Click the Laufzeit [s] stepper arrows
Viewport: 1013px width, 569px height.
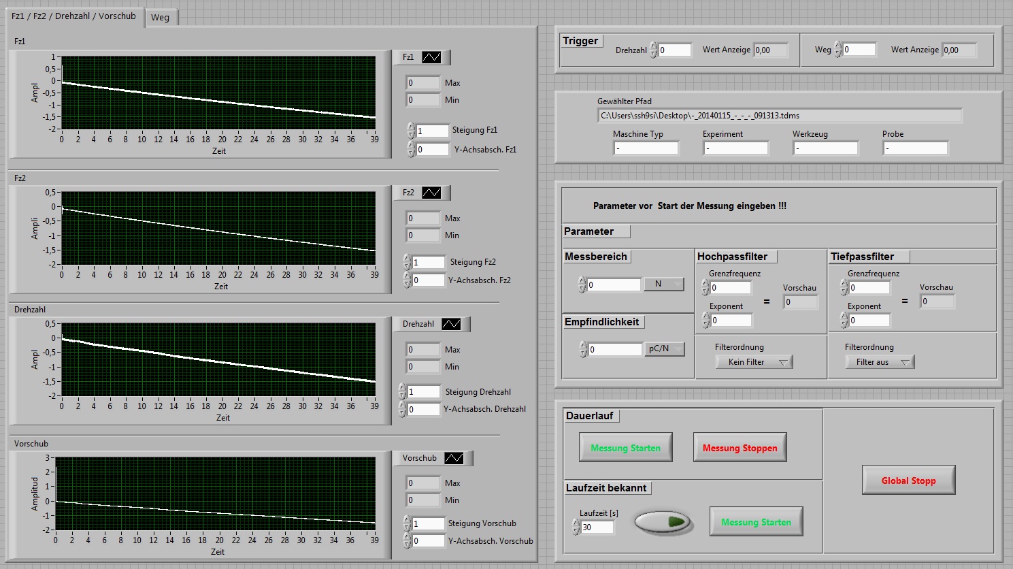(576, 527)
